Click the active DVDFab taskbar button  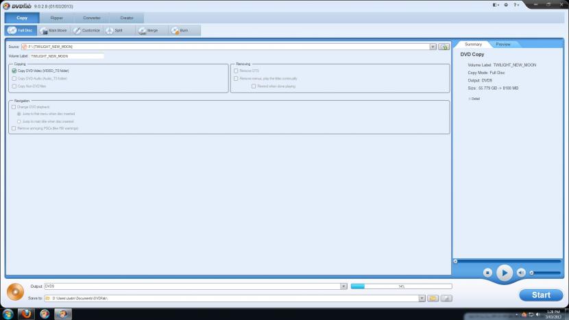[x=63, y=314]
